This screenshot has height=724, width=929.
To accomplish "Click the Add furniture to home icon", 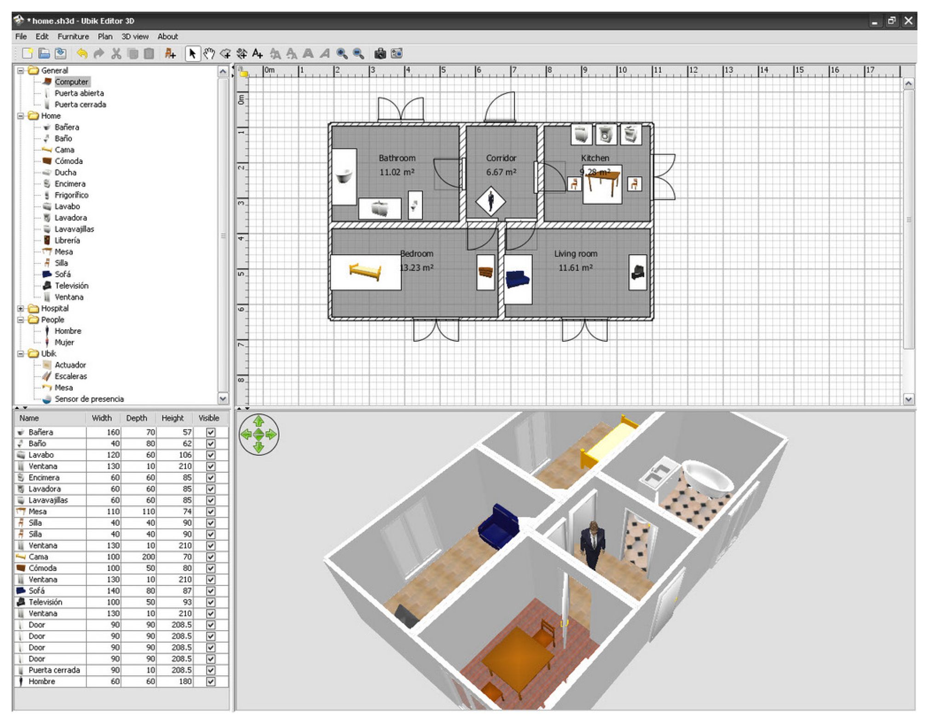I will [170, 53].
